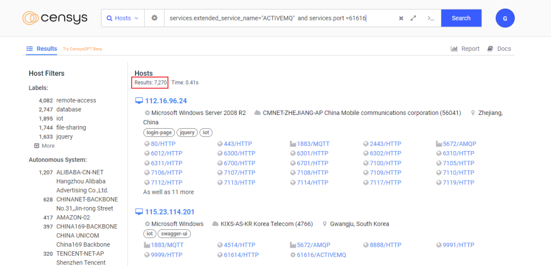Expand More labels in Host Filters
551x266 pixels.
click(x=44, y=146)
